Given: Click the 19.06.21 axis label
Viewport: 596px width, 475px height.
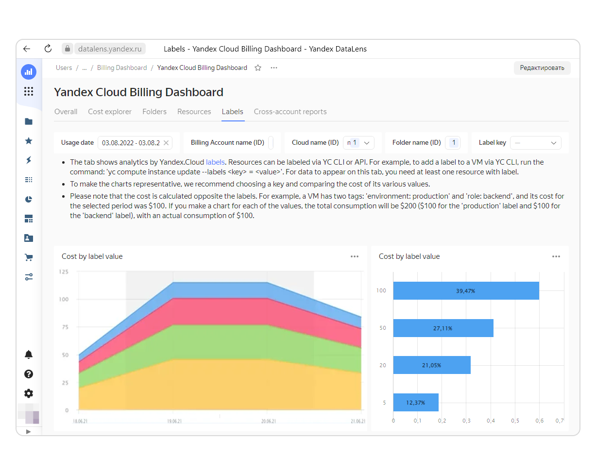Looking at the screenshot, I should pos(174,422).
